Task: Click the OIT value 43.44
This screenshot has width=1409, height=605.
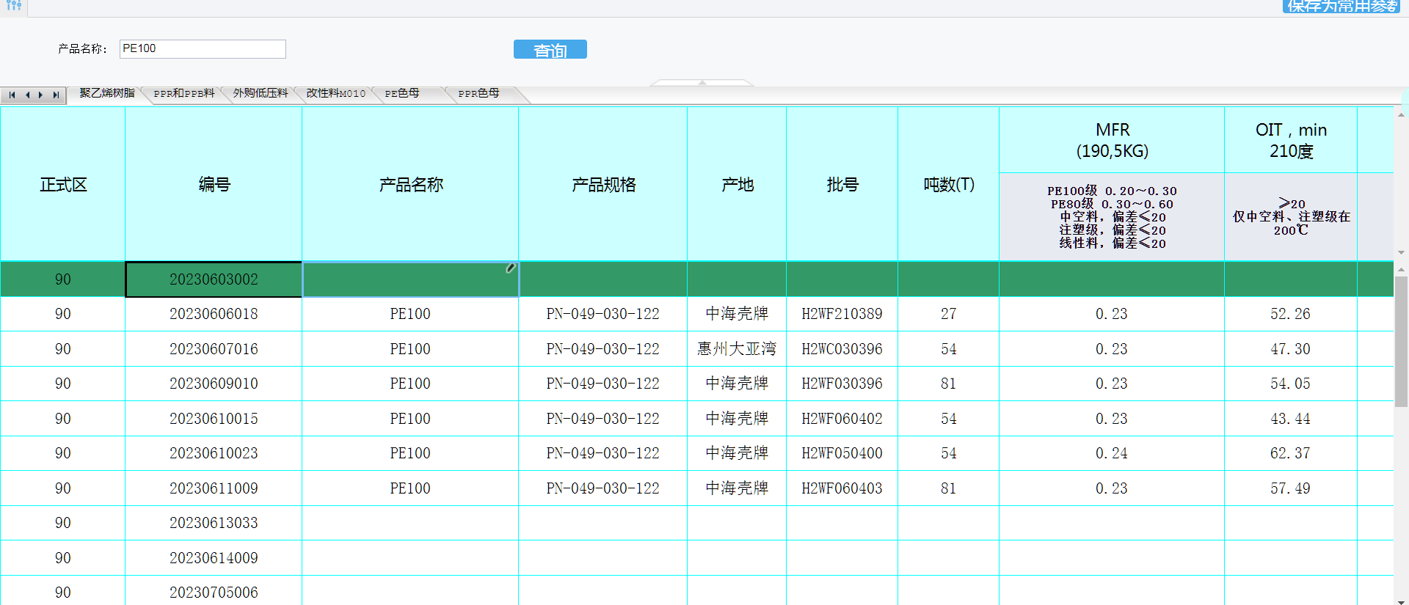Action: [1291, 419]
